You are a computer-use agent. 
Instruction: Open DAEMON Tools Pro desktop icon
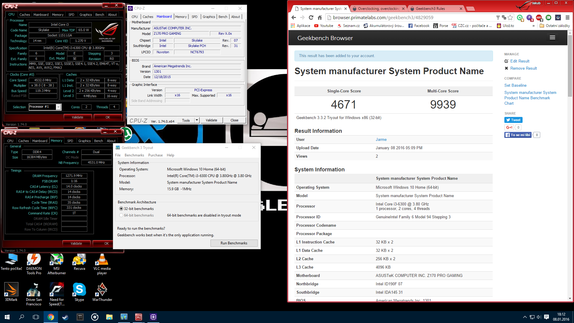pyautogui.click(x=34, y=264)
